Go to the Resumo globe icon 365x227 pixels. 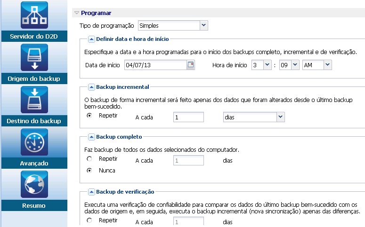[34, 184]
